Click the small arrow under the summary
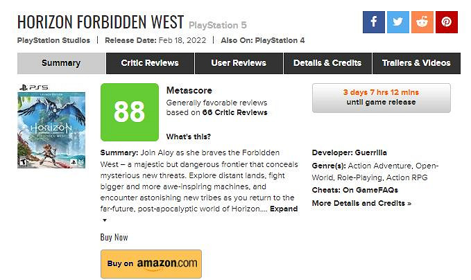This screenshot has height=280, width=471. 105,220
